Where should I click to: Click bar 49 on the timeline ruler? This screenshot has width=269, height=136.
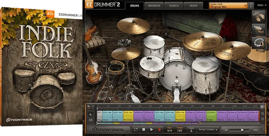coord(161,106)
